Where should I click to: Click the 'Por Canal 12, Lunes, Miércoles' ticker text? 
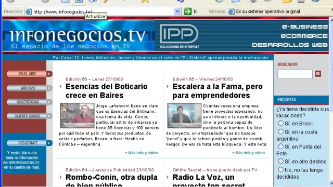161,58
